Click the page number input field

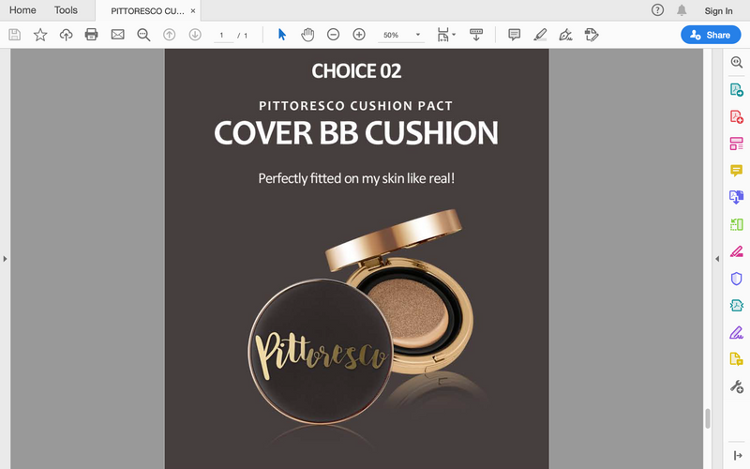222,36
